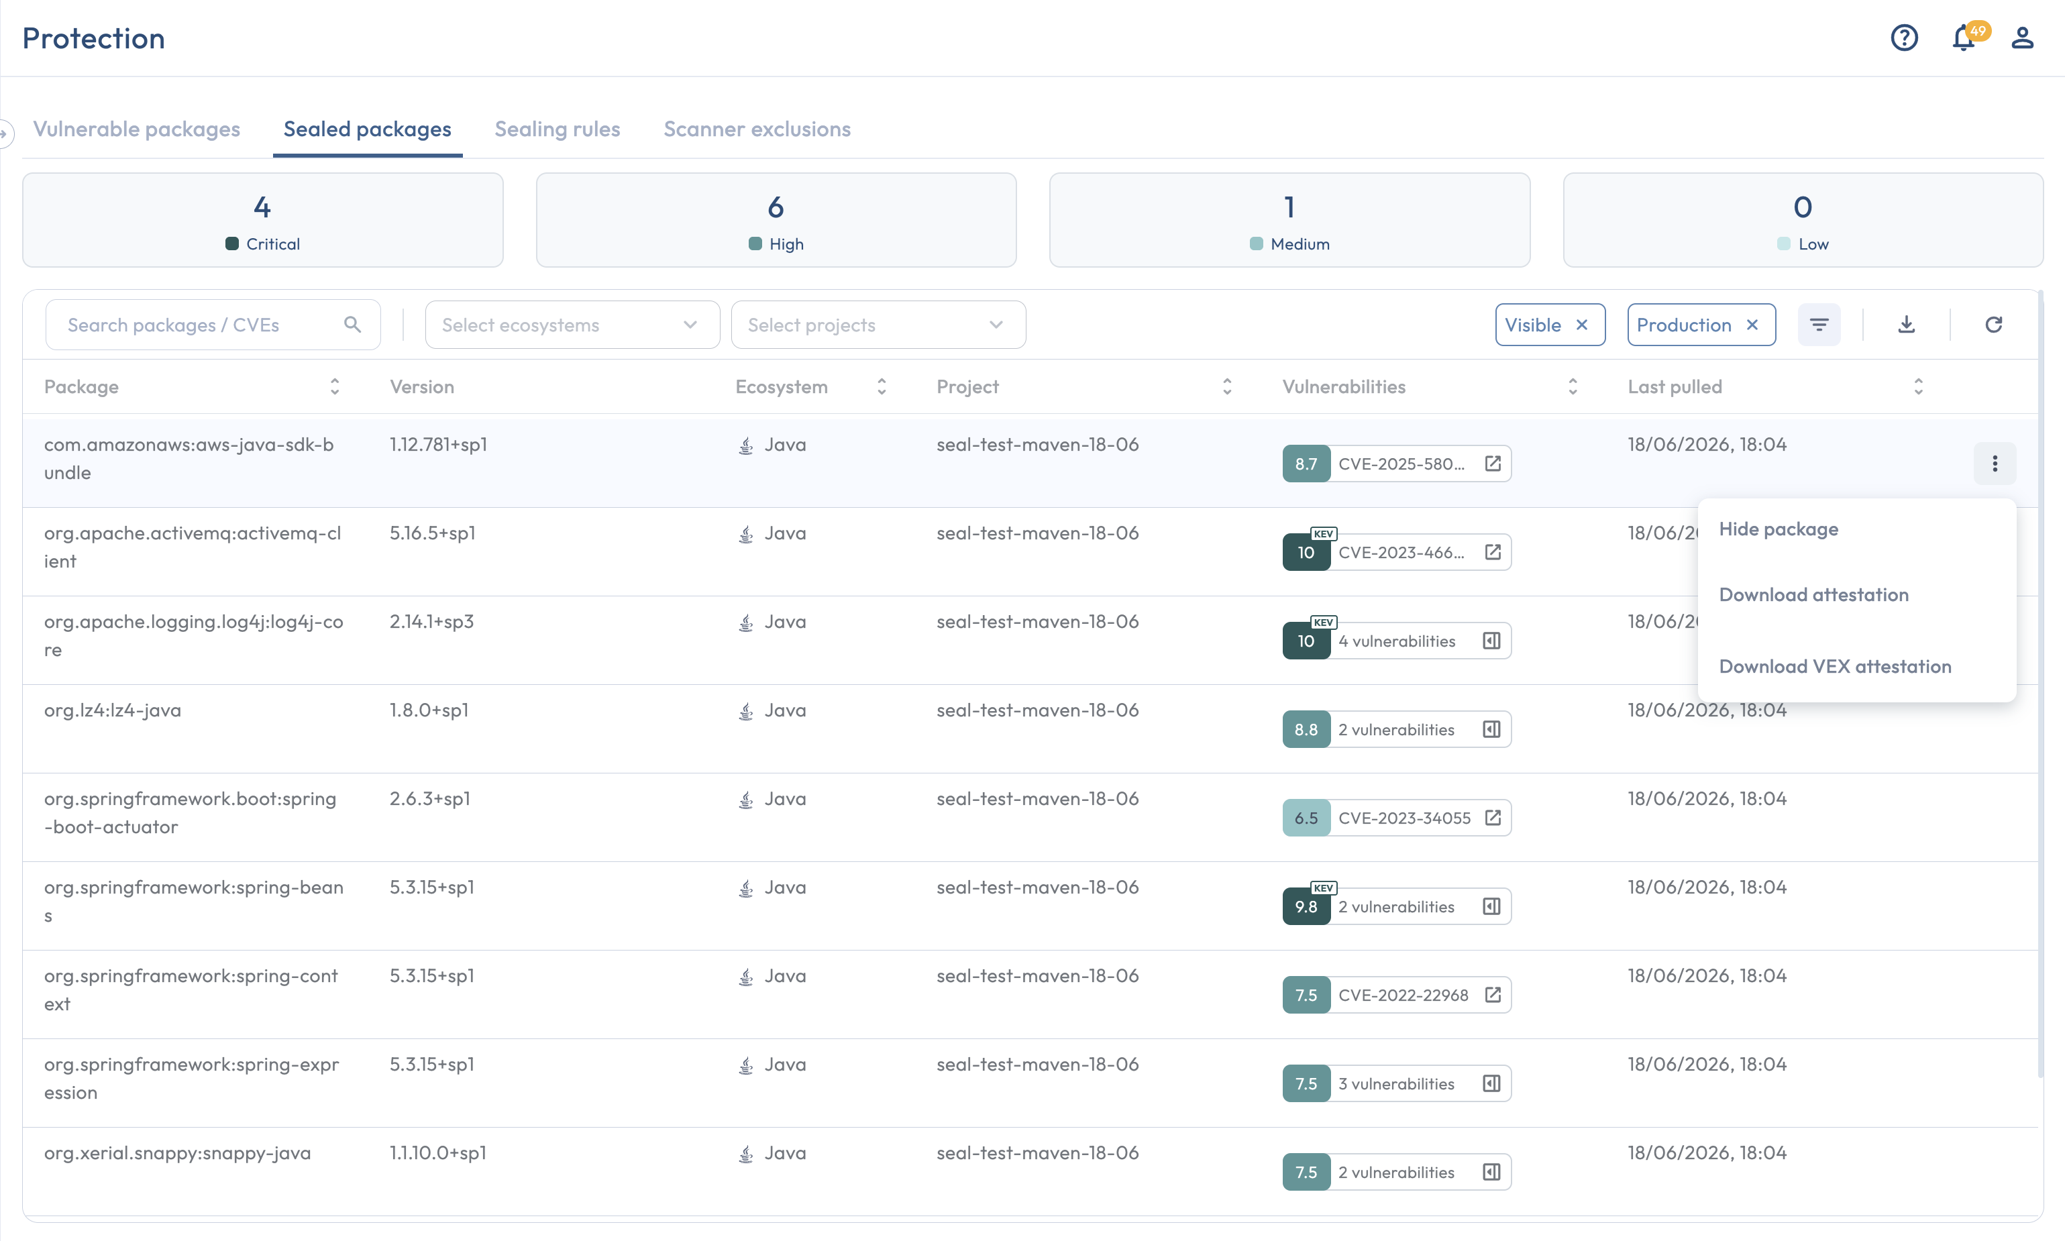Remove the Visible filter chip

coord(1581,325)
